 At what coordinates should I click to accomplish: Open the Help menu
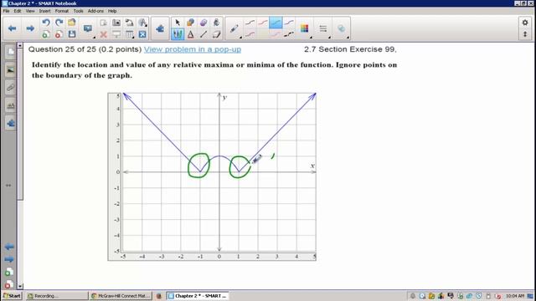(x=112, y=11)
